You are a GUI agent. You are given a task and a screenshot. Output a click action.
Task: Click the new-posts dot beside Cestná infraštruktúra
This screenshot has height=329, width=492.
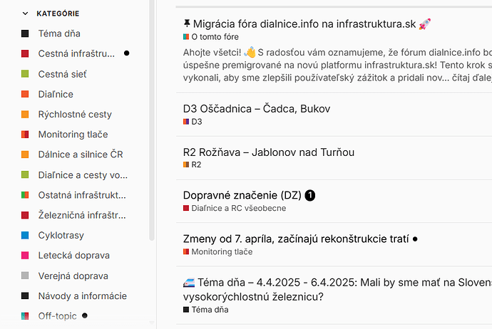point(126,53)
